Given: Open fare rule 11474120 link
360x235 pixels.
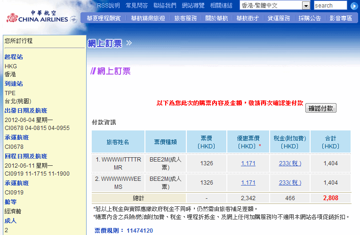Looking at the screenshot, I should pos(139,231).
